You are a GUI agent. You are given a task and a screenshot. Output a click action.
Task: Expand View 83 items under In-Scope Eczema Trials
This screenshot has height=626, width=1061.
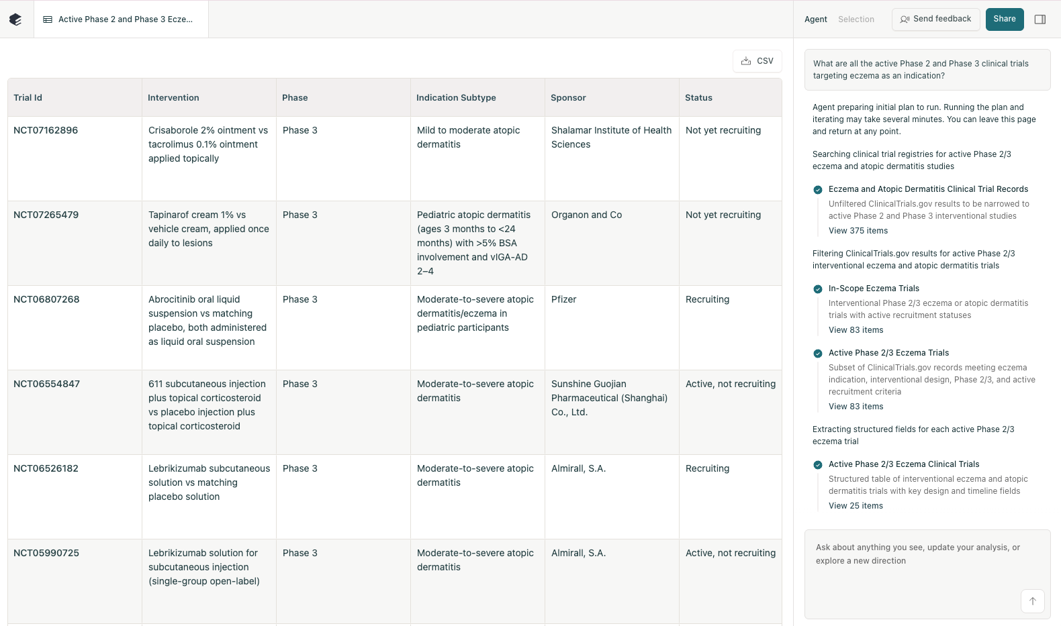click(856, 330)
